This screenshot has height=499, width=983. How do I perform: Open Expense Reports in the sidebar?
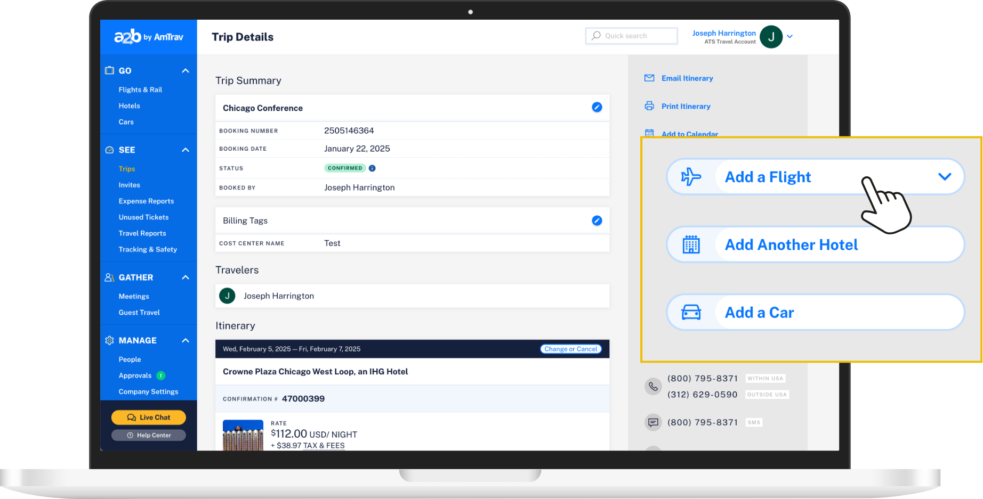(x=146, y=201)
